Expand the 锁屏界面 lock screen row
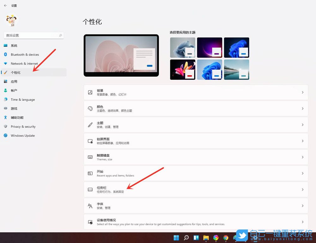The width and height of the screenshot is (316, 243). (x=196, y=141)
